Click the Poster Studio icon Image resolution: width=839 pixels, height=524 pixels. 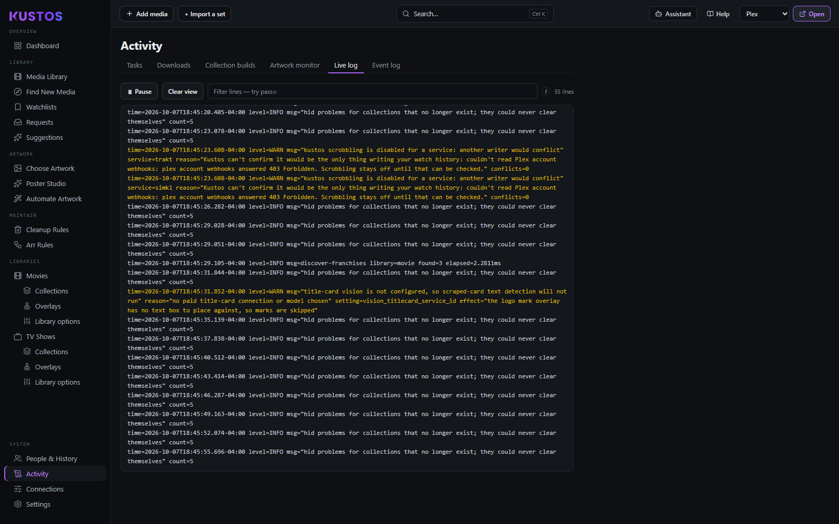click(x=18, y=183)
